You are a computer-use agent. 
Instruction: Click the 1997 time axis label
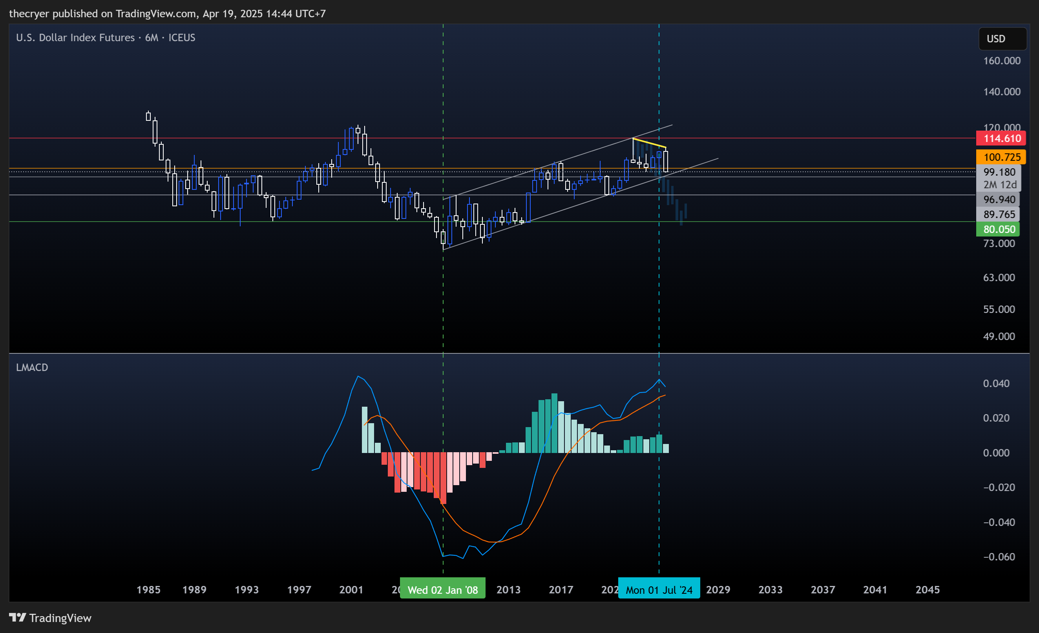tap(299, 589)
